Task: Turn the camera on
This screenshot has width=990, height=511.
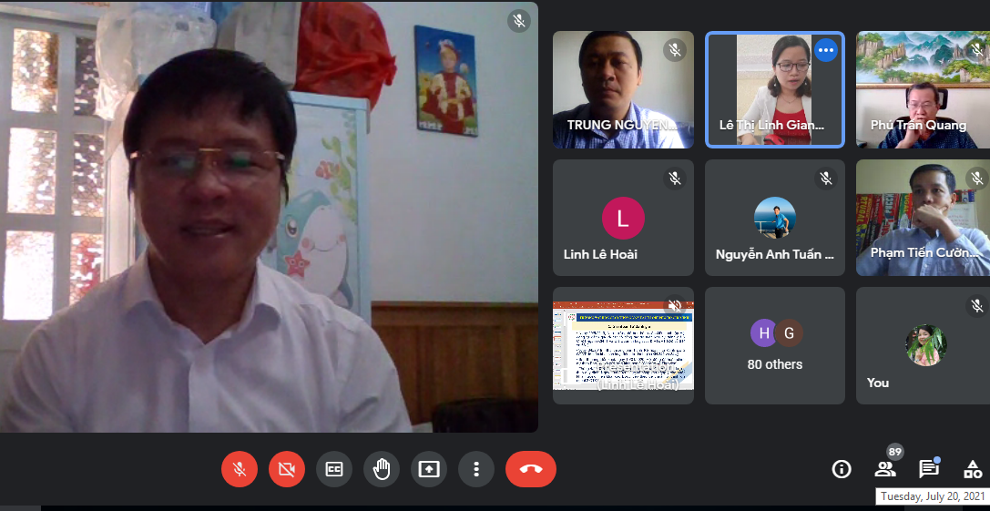Action: click(x=287, y=469)
